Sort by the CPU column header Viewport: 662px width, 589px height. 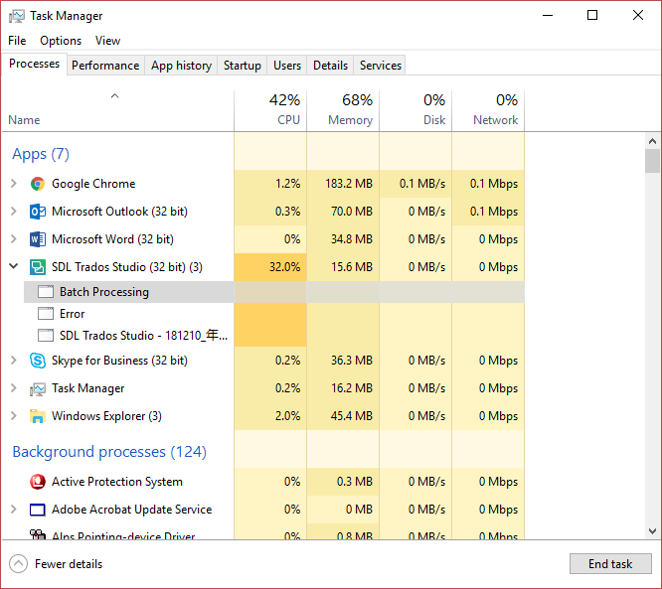pos(270,110)
